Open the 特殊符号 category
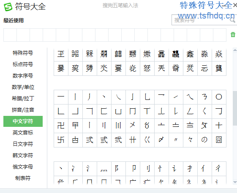237x193 pixels. click(23, 53)
